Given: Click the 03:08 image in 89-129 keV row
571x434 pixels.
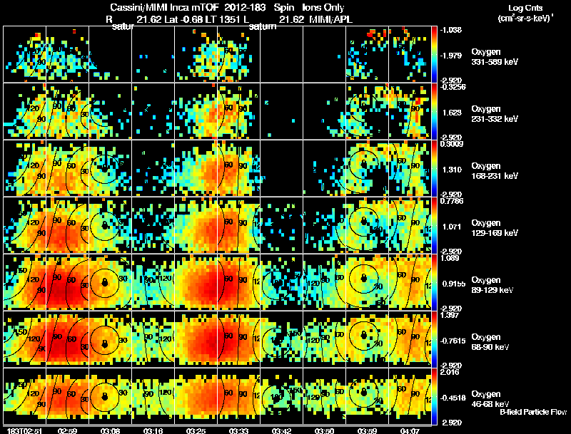Looking at the screenshot, I should (111, 282).
